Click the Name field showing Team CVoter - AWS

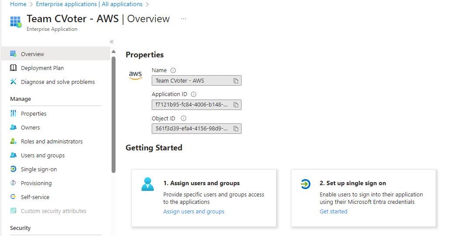point(196,81)
